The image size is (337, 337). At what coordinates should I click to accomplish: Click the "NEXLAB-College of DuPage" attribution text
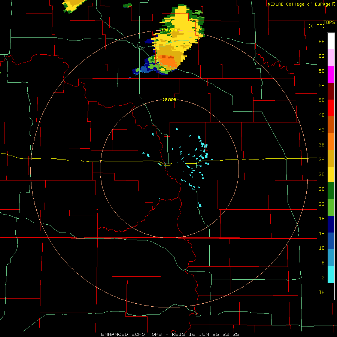pos(299,4)
